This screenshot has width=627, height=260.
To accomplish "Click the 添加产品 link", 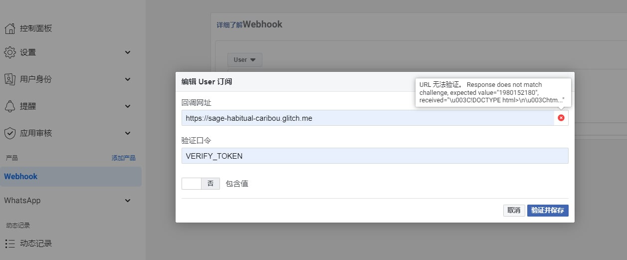I will [123, 158].
